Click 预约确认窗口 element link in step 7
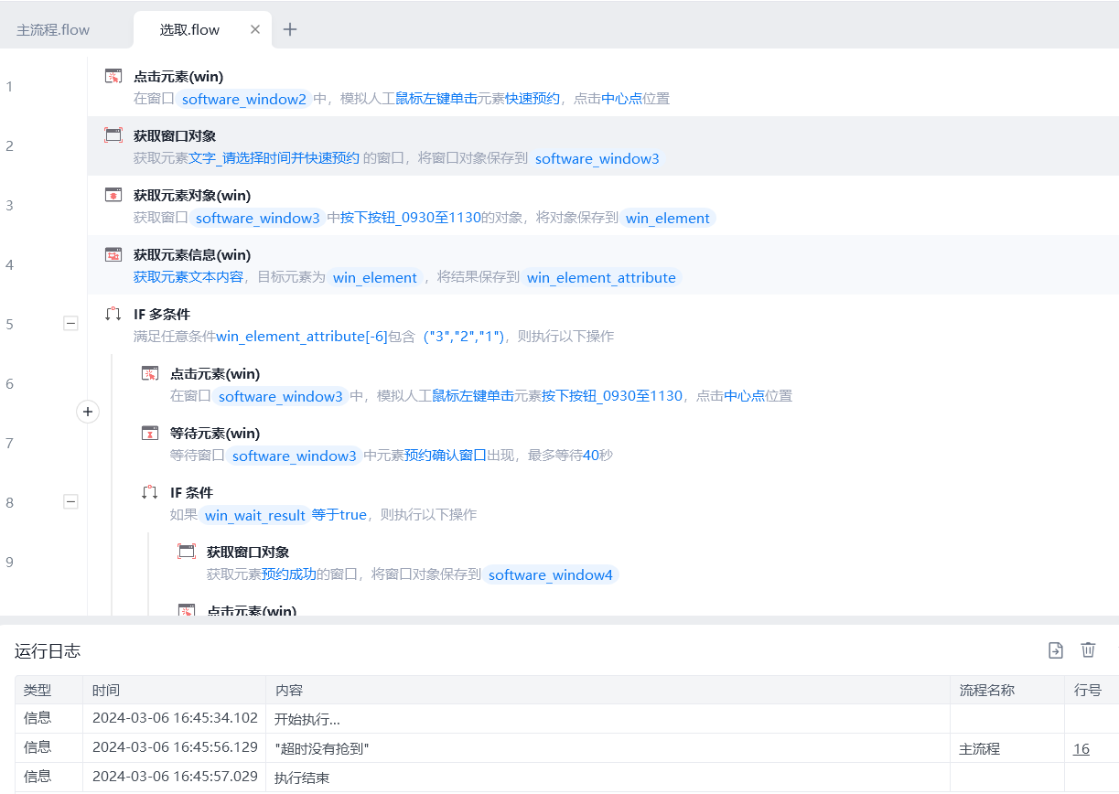The width and height of the screenshot is (1119, 794). pyautogui.click(x=446, y=456)
